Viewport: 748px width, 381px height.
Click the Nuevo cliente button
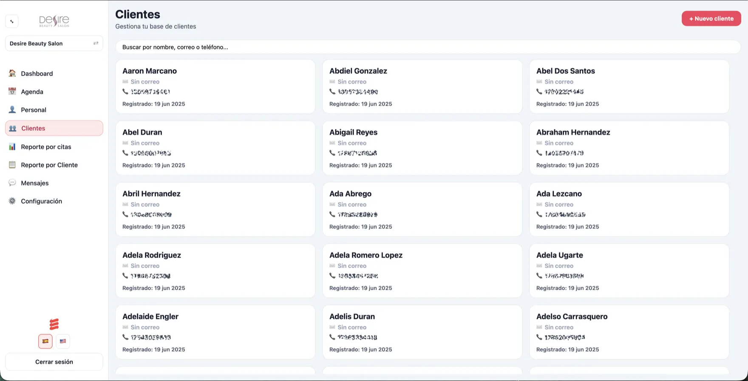tap(711, 19)
